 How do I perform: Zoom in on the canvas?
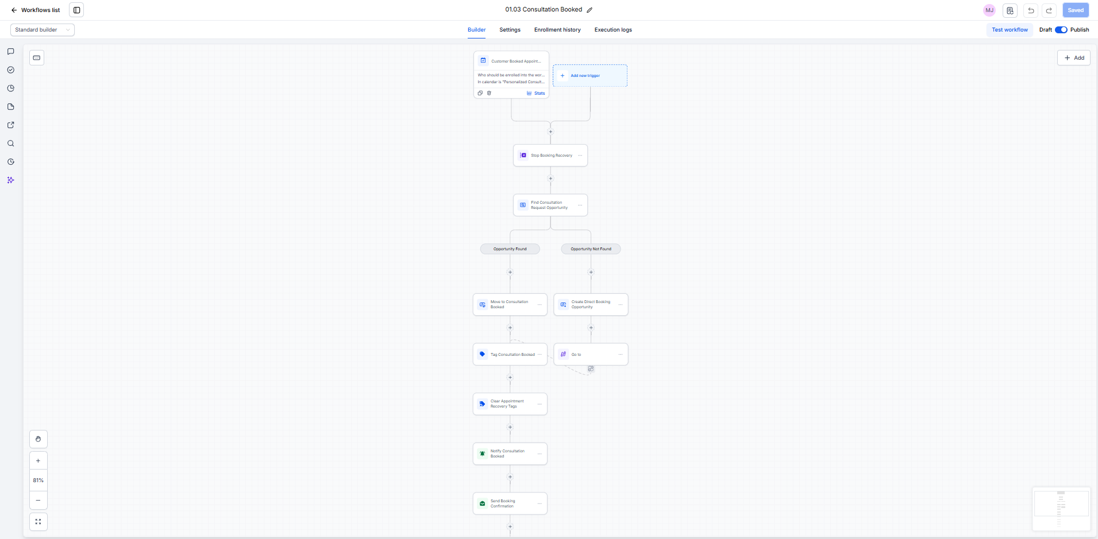click(x=38, y=460)
